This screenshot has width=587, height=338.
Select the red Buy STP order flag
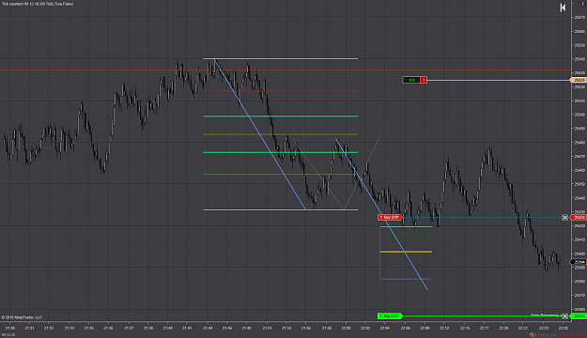(x=390, y=218)
